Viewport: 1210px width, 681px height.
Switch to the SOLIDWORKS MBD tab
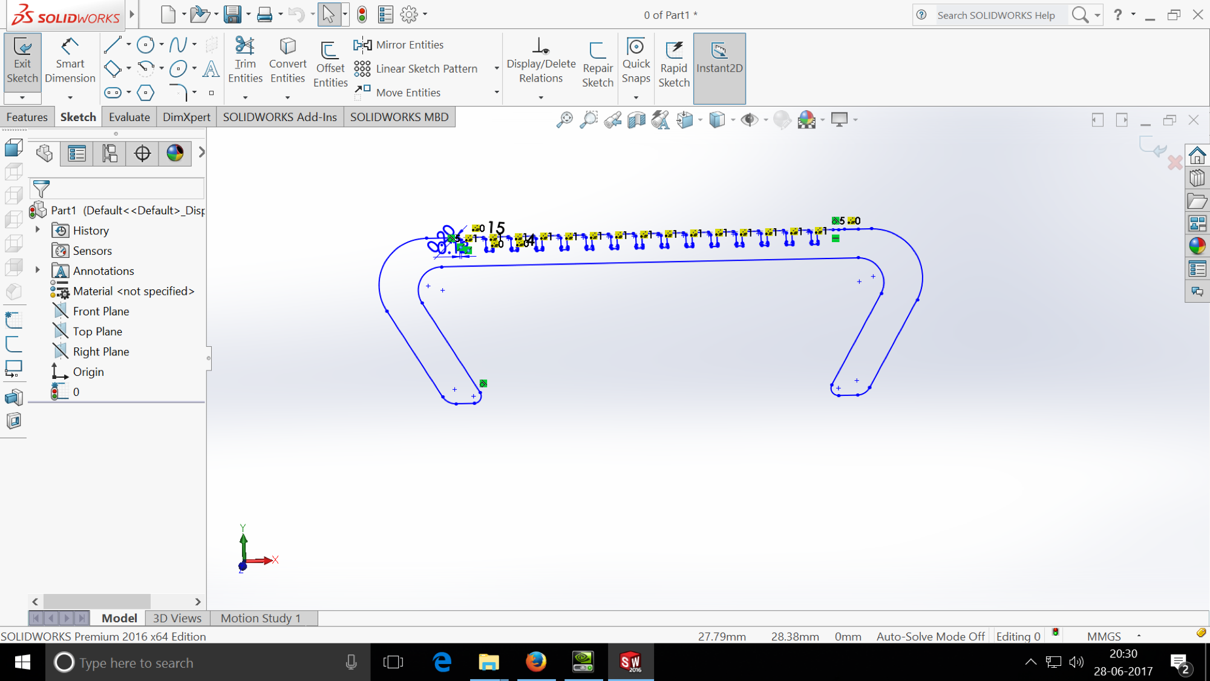click(x=399, y=117)
